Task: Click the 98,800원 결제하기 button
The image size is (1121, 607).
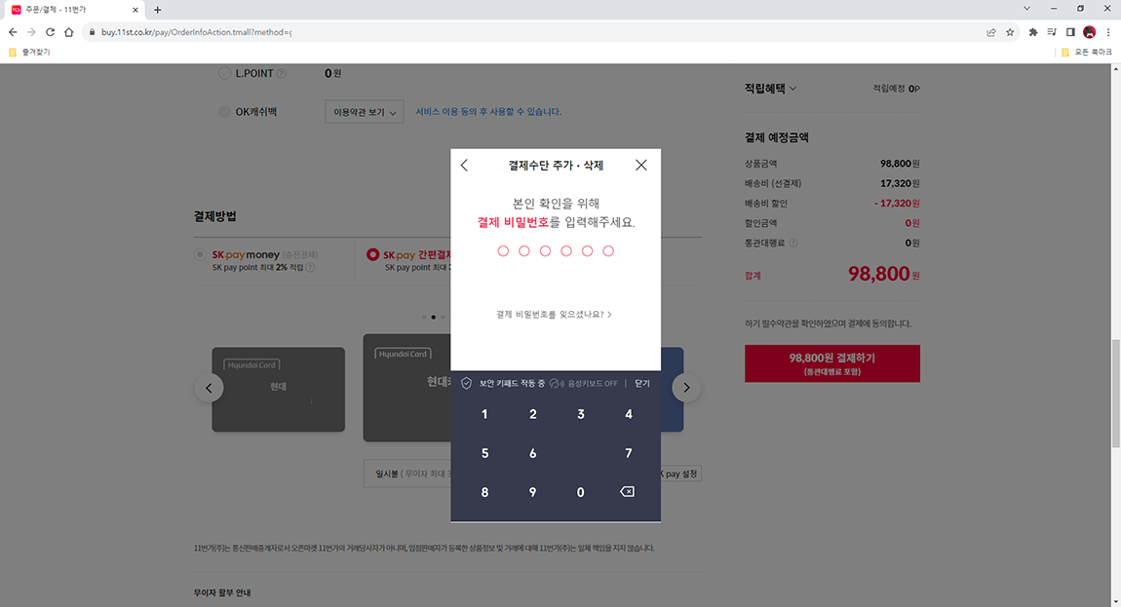Action: coord(831,362)
